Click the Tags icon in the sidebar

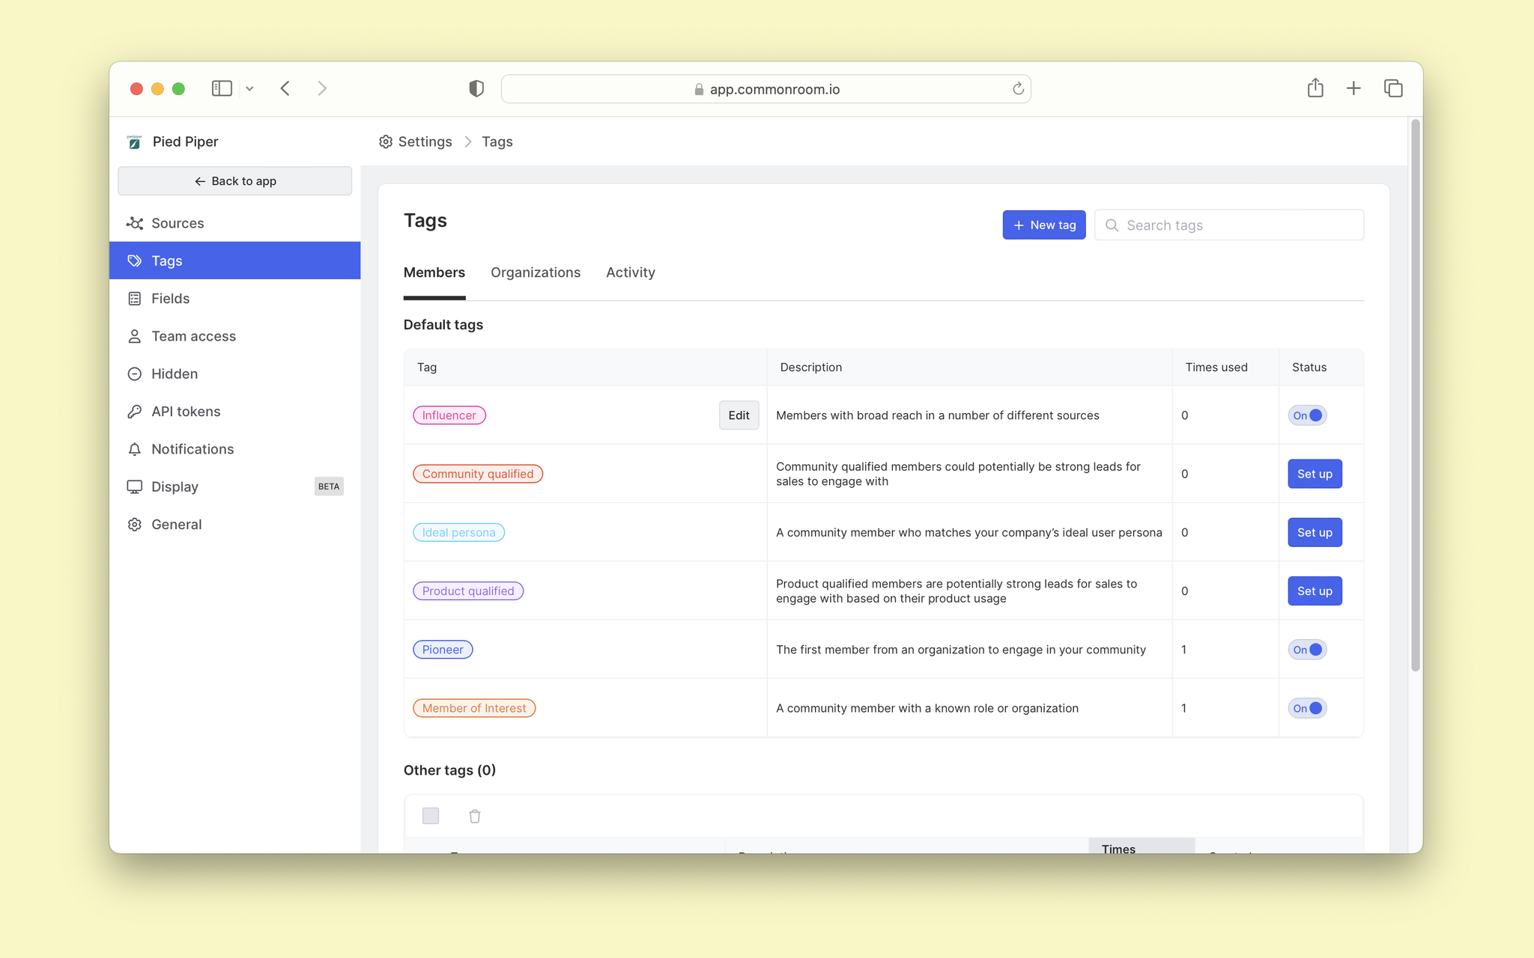pos(135,260)
